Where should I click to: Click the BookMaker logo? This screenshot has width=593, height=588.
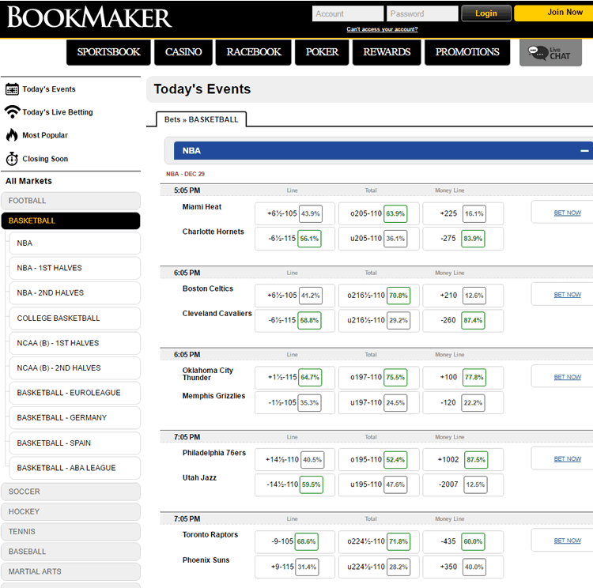coord(89,17)
